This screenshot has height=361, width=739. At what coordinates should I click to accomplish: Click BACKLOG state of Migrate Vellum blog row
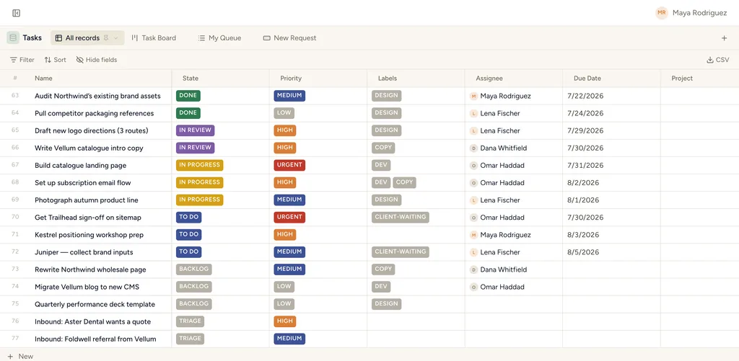[193, 287]
